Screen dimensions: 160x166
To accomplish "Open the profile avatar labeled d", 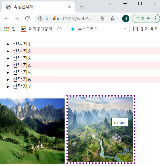I will (126, 19).
